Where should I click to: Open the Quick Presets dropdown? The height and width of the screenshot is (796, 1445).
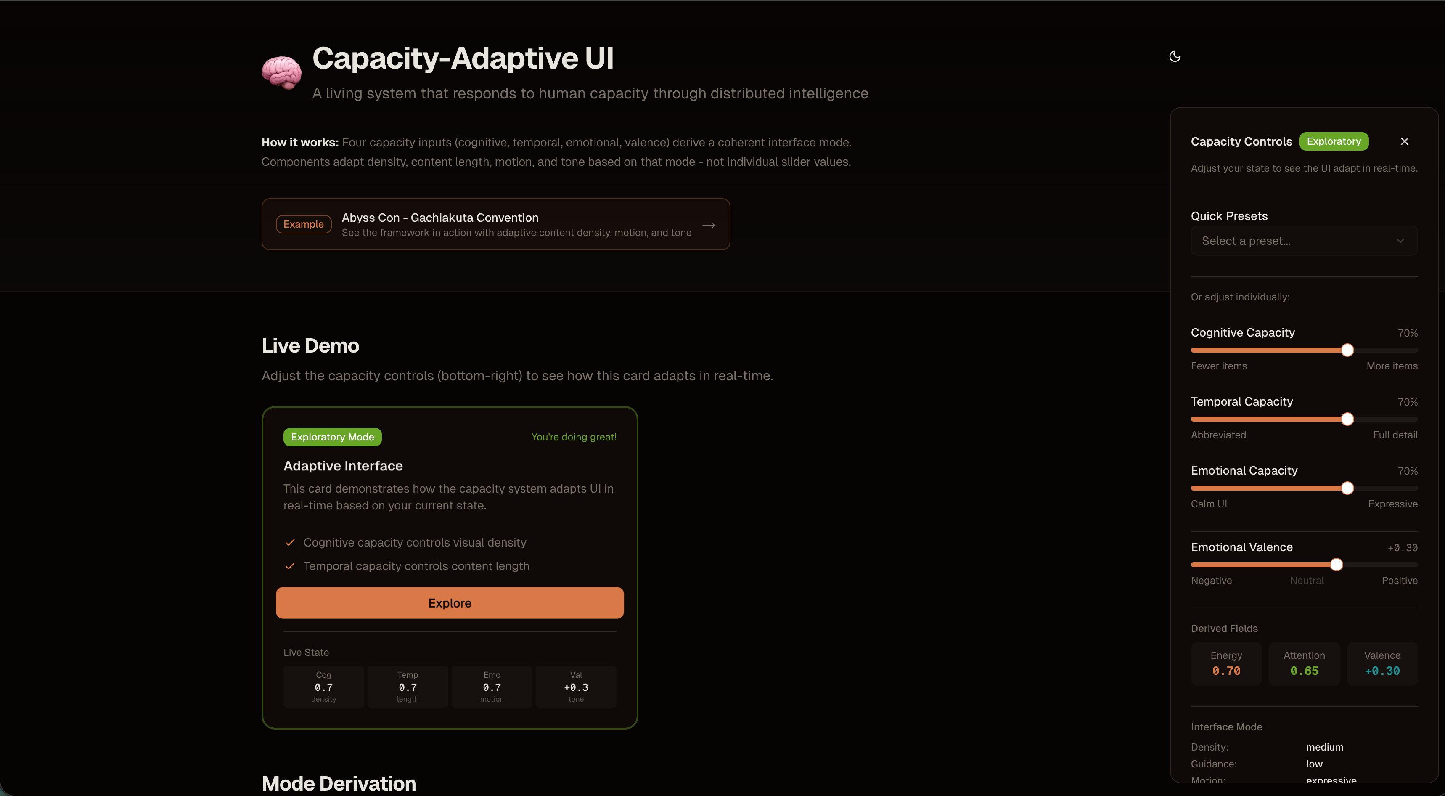click(1304, 241)
